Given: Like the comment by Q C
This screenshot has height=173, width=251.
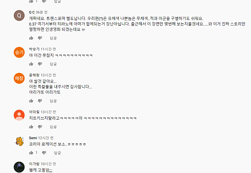Looking at the screenshot, I should coord(31,38).
